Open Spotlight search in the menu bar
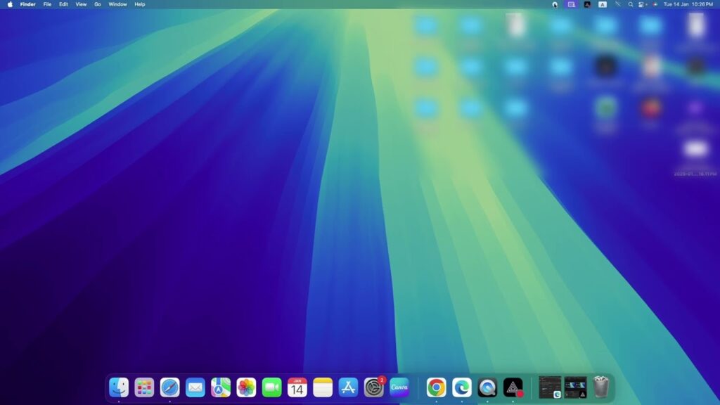 click(x=631, y=4)
